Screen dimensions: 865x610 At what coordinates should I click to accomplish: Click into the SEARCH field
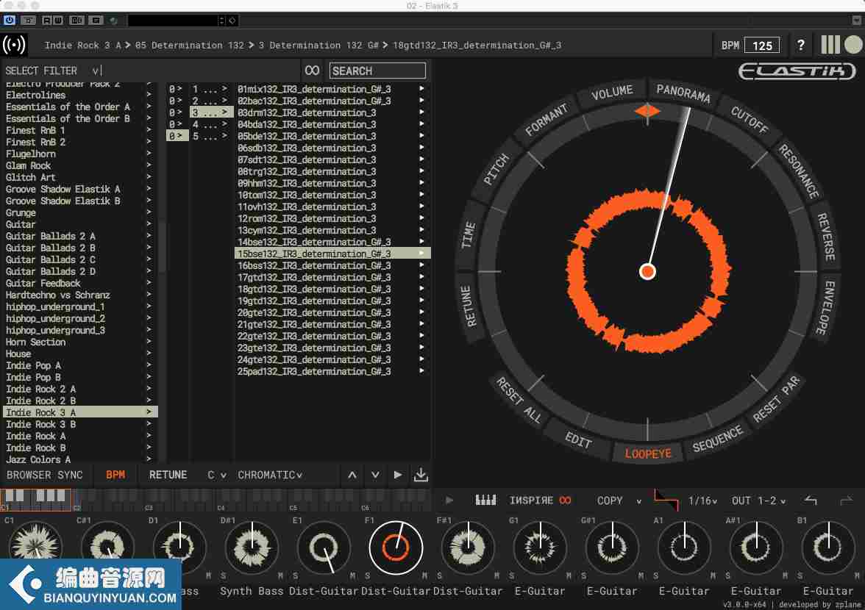377,71
